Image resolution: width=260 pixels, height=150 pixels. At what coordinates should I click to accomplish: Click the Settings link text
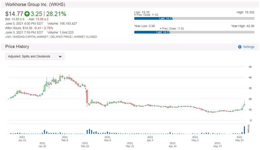pos(249,47)
